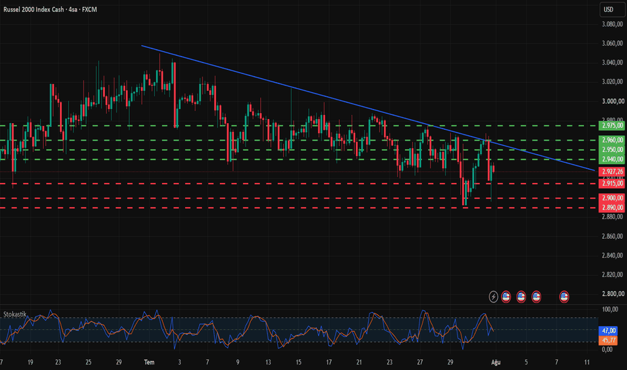Screen dimensions: 627x370
Task: Click the Russel 2000 Index Cash symbol title
Action: pyautogui.click(x=34, y=9)
